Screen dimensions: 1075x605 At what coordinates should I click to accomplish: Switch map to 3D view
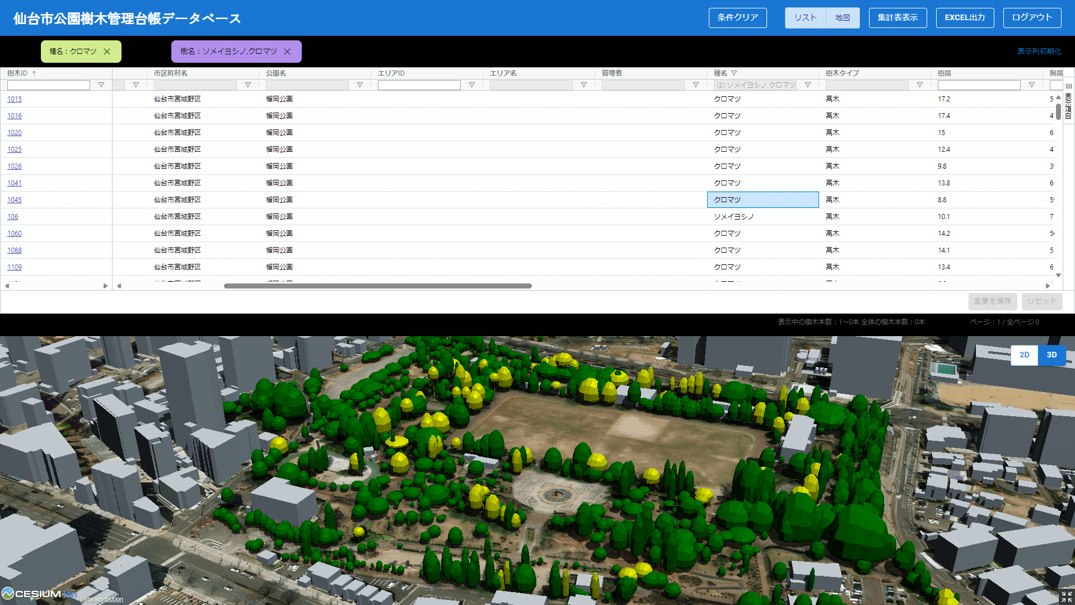point(1052,355)
